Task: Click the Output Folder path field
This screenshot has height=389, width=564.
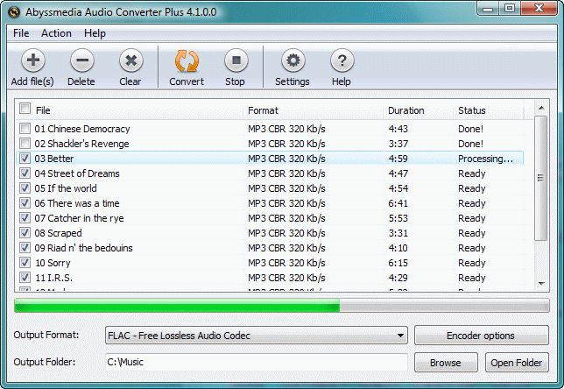Action: pyautogui.click(x=256, y=362)
